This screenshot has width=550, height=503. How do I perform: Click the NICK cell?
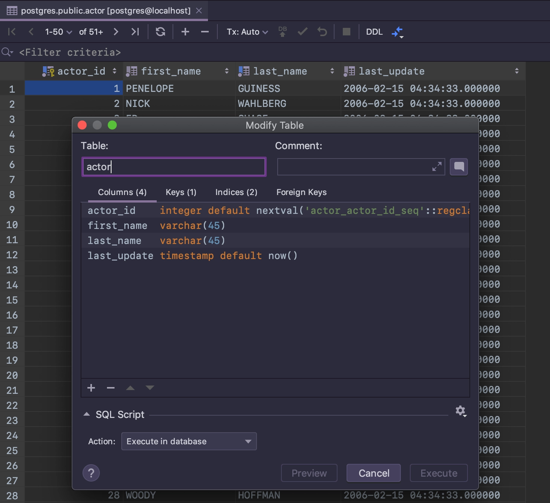(179, 104)
